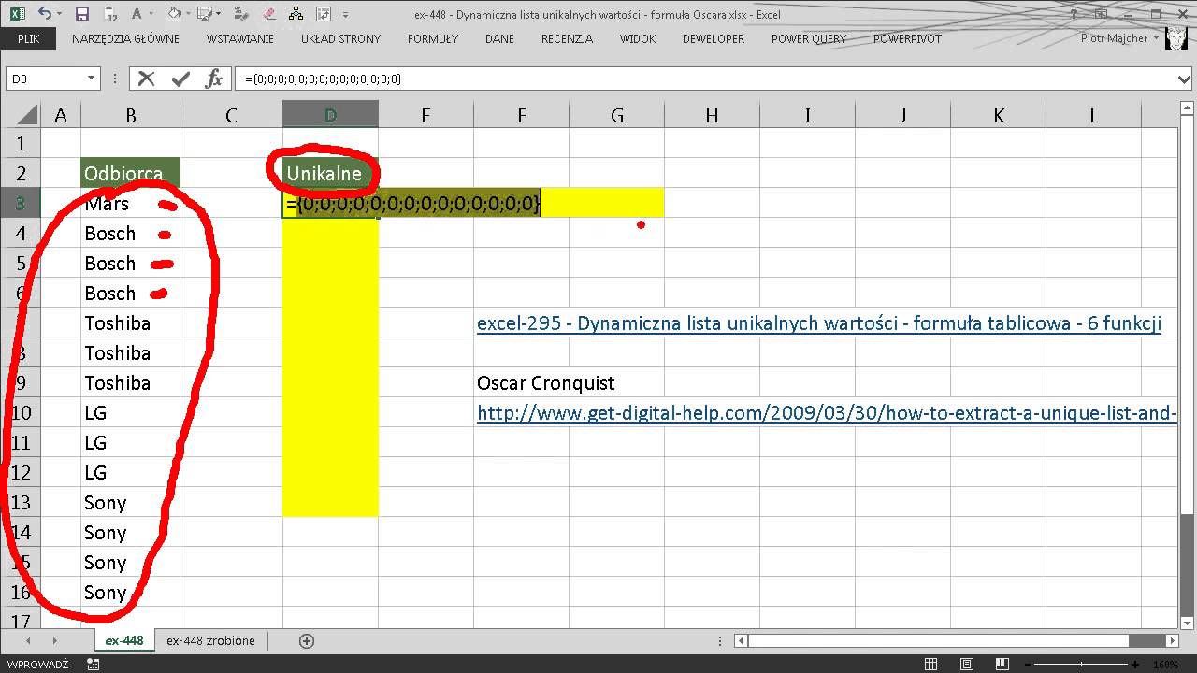Open excel-295 Dynamiczna lista hyperlink
Image resolution: width=1197 pixels, height=673 pixels.
pos(819,323)
